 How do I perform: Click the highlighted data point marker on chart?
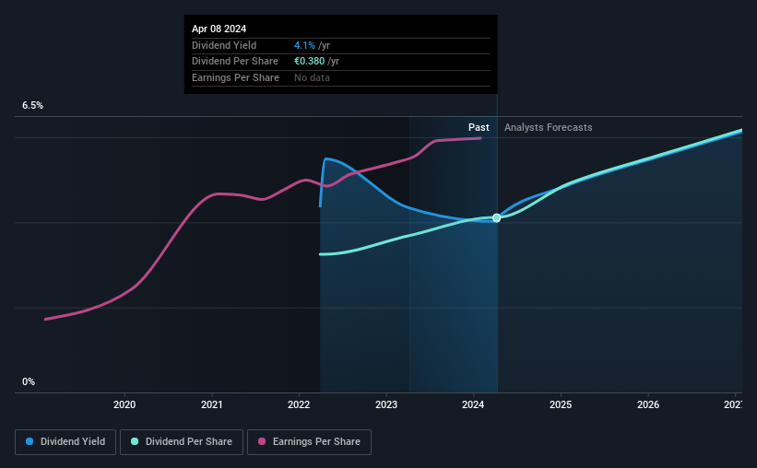497,218
